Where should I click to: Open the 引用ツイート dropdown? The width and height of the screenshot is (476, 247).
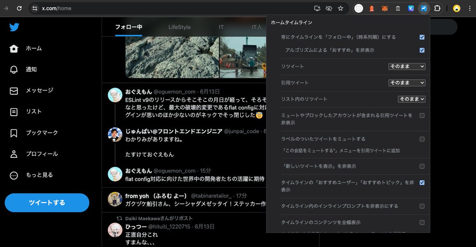point(407,83)
